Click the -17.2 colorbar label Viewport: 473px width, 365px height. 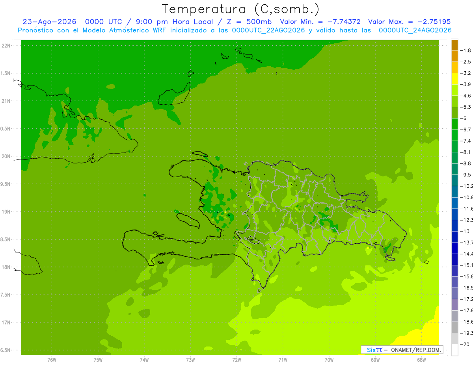pyautogui.click(x=467, y=299)
